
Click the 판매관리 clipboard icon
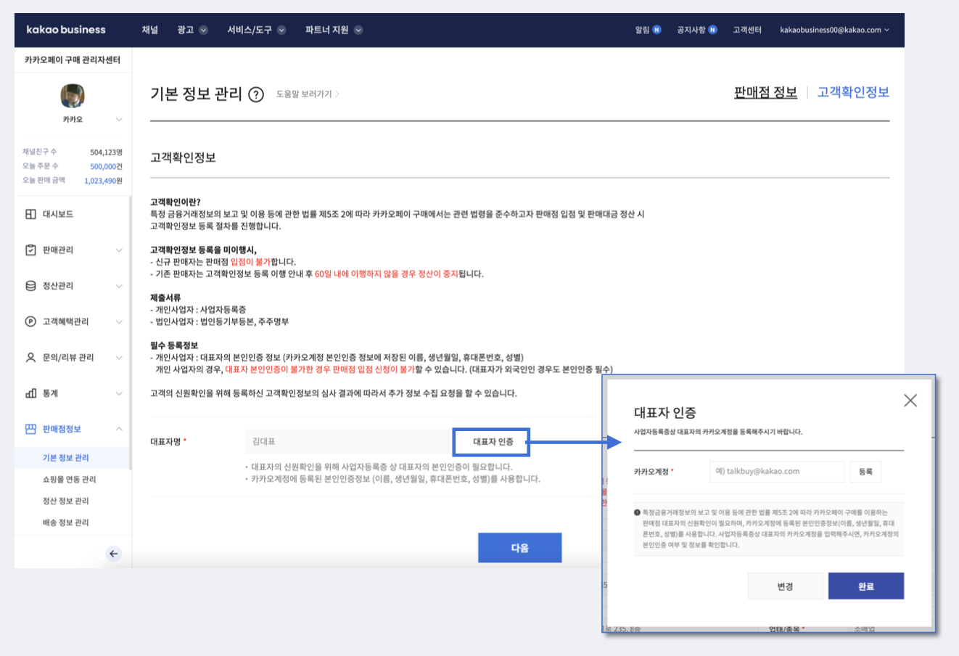tap(30, 250)
